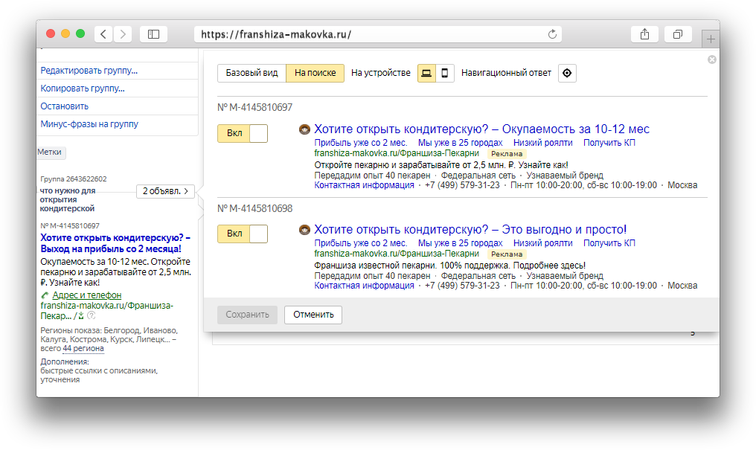
Task: Toggle Вкл switch for ad M-4145810697
Action: click(243, 133)
